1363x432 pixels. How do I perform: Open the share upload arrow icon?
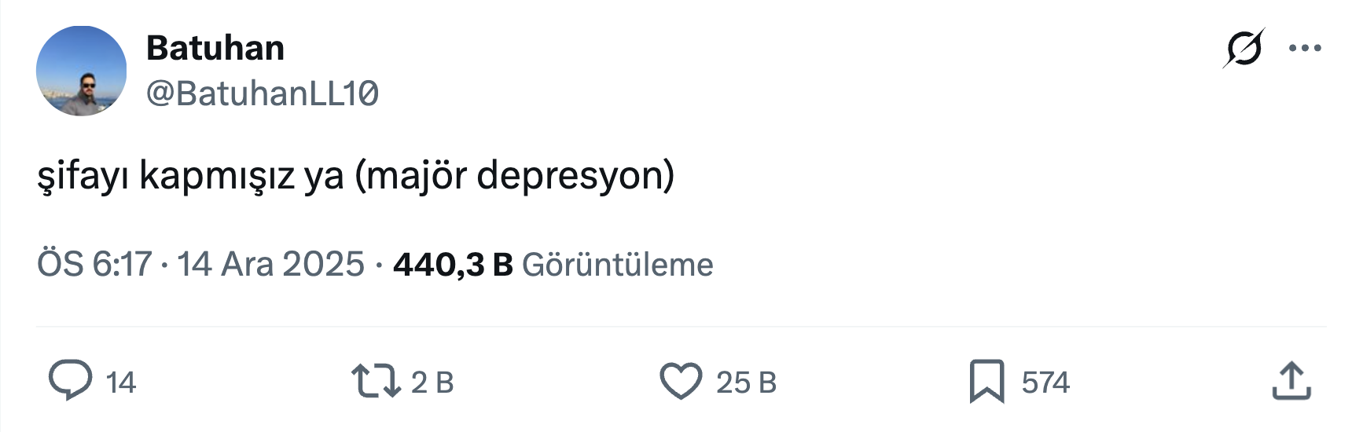click(1291, 381)
